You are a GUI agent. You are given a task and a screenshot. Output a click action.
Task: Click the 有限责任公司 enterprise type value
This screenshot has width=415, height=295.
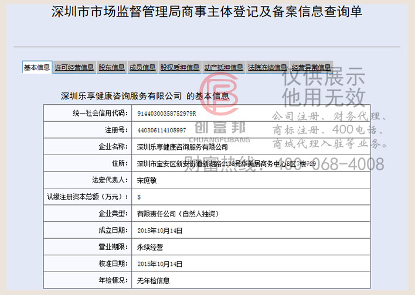(177, 214)
